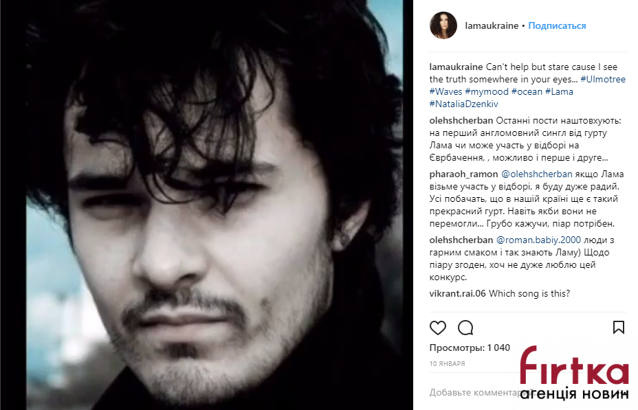Open lamaukraine profile avatar picture
Viewport: 638px width, 410px height.
tap(443, 25)
